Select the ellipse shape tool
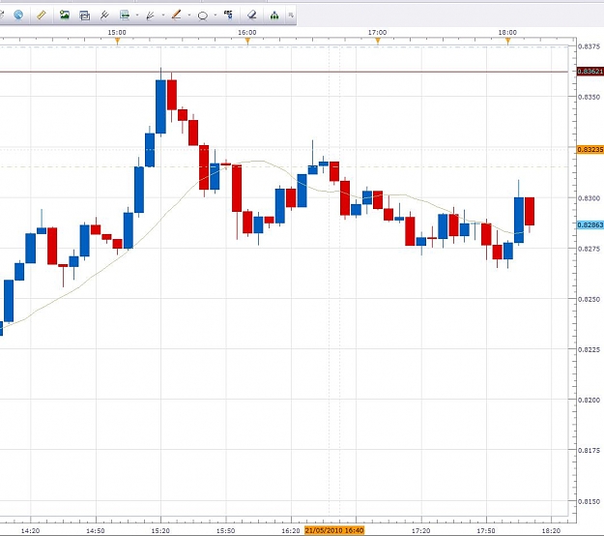 pyautogui.click(x=203, y=15)
